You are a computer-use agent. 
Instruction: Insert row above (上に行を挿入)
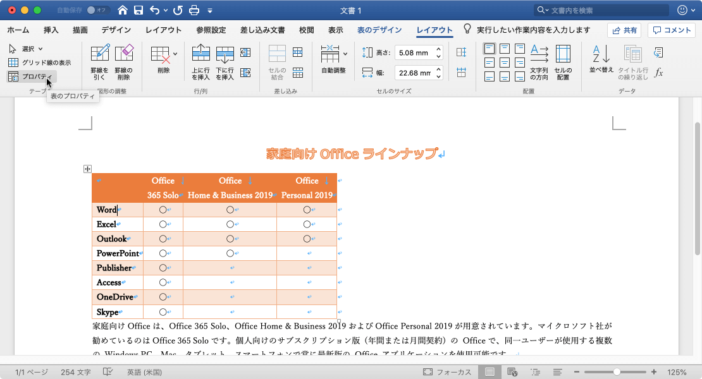(200, 62)
